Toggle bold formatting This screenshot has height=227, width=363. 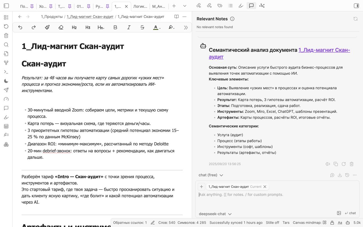pos(115,27)
